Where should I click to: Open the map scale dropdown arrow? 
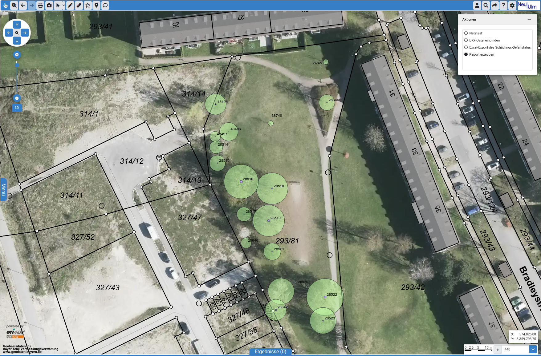[533, 349]
